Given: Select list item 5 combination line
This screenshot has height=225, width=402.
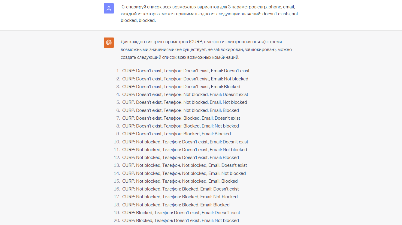Looking at the screenshot, I should click(x=185, y=102).
